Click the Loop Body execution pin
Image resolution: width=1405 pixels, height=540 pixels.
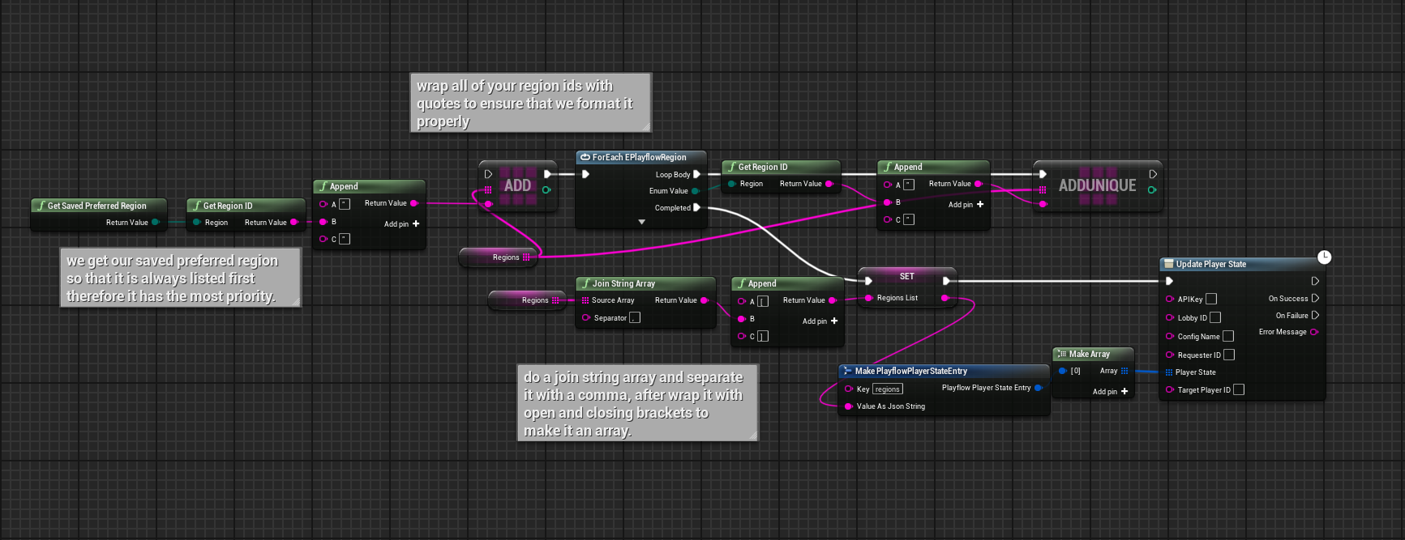coord(696,174)
